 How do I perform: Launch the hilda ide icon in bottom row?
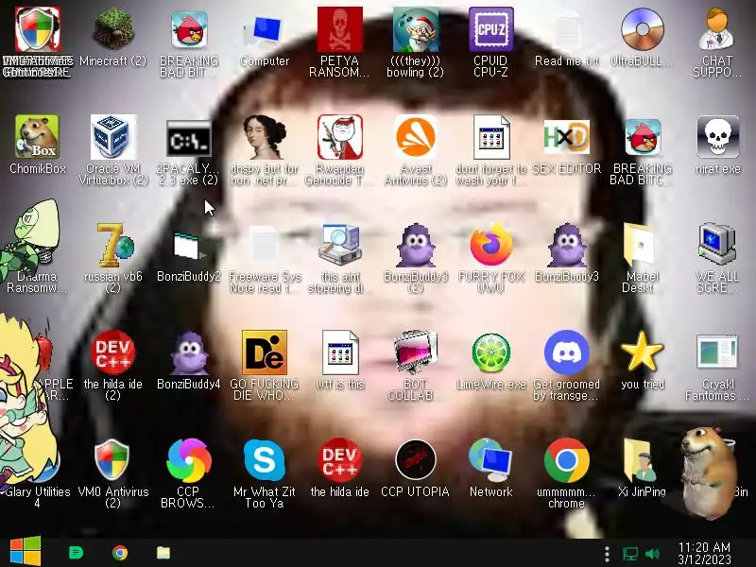click(340, 460)
